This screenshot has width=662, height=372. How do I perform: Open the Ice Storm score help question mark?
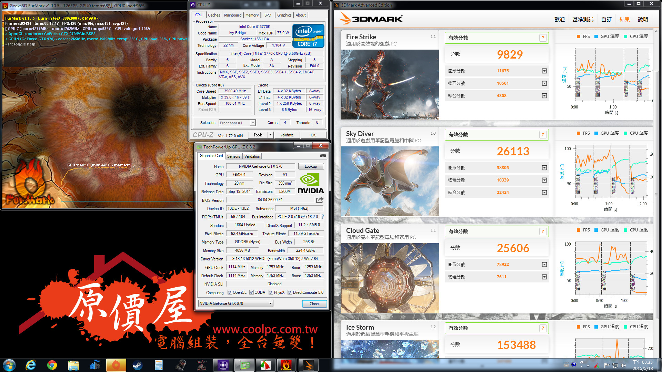[x=543, y=328]
